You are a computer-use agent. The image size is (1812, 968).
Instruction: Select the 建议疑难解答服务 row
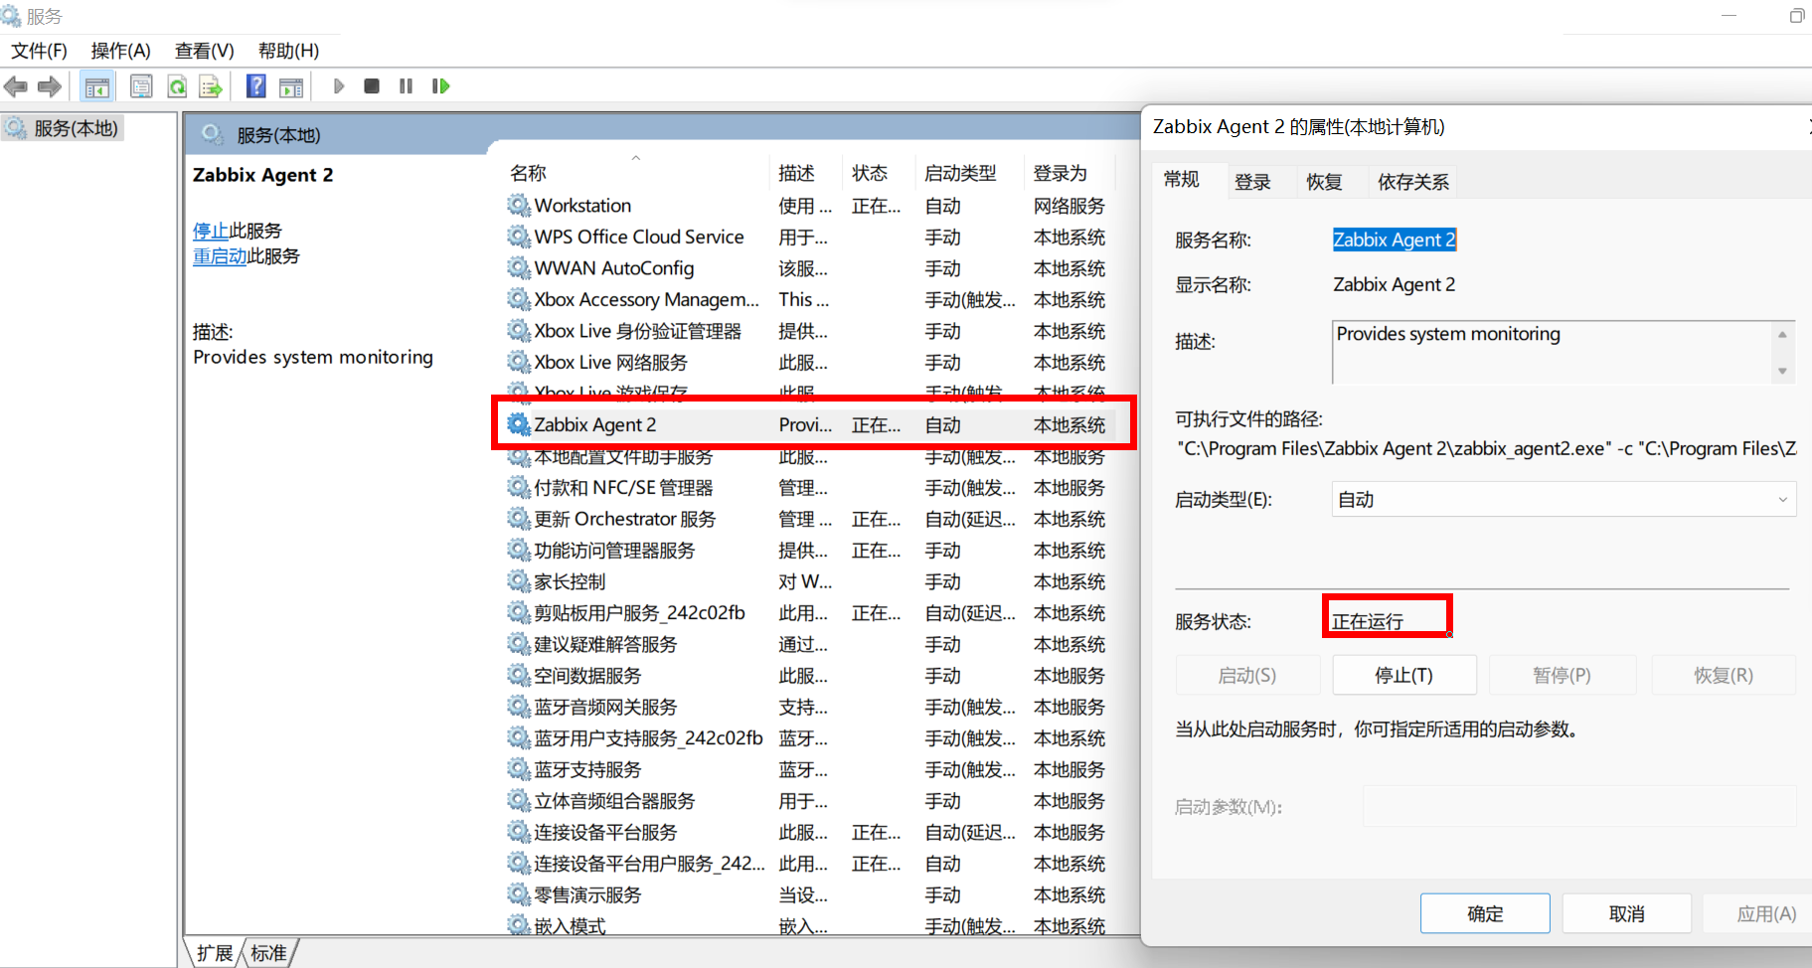tap(809, 644)
